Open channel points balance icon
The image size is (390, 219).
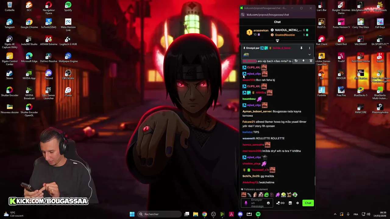click(x=280, y=203)
